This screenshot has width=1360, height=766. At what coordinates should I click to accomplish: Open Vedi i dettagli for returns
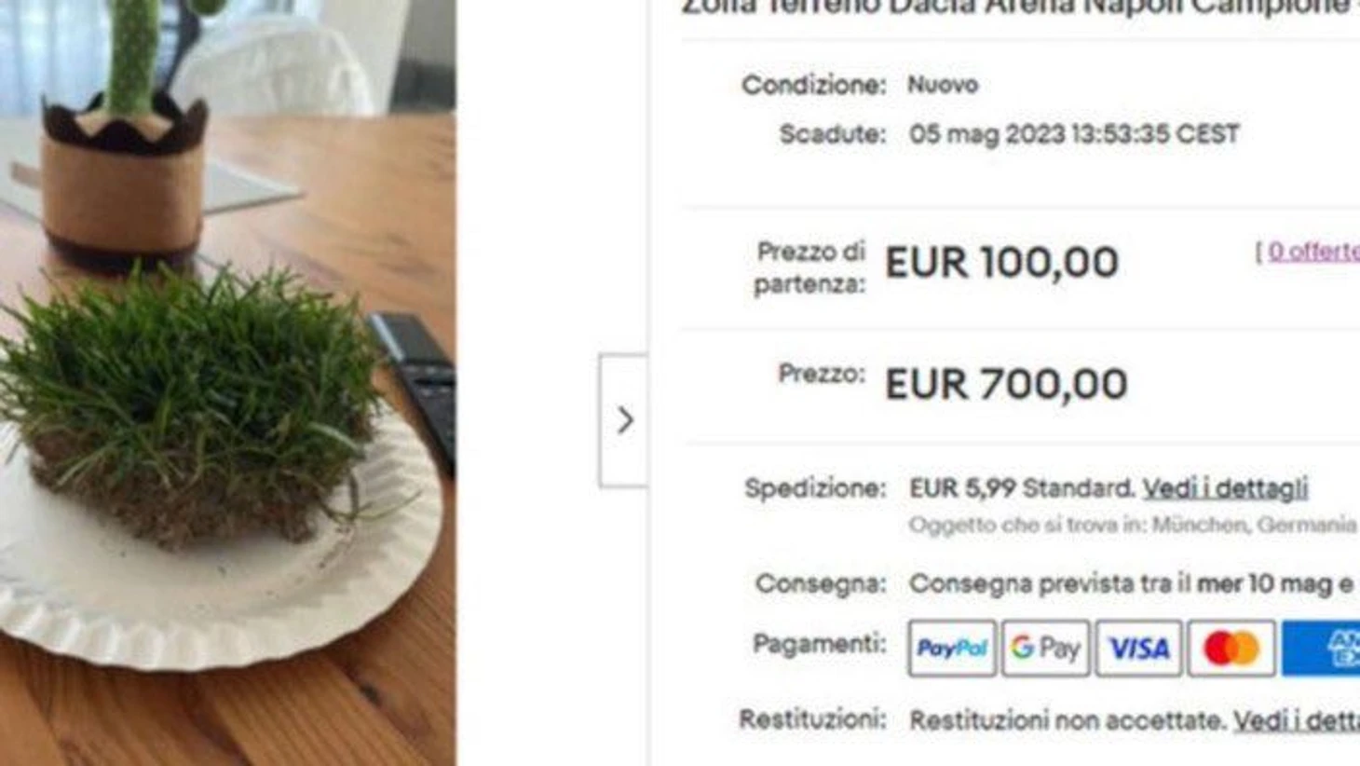coord(1296,720)
